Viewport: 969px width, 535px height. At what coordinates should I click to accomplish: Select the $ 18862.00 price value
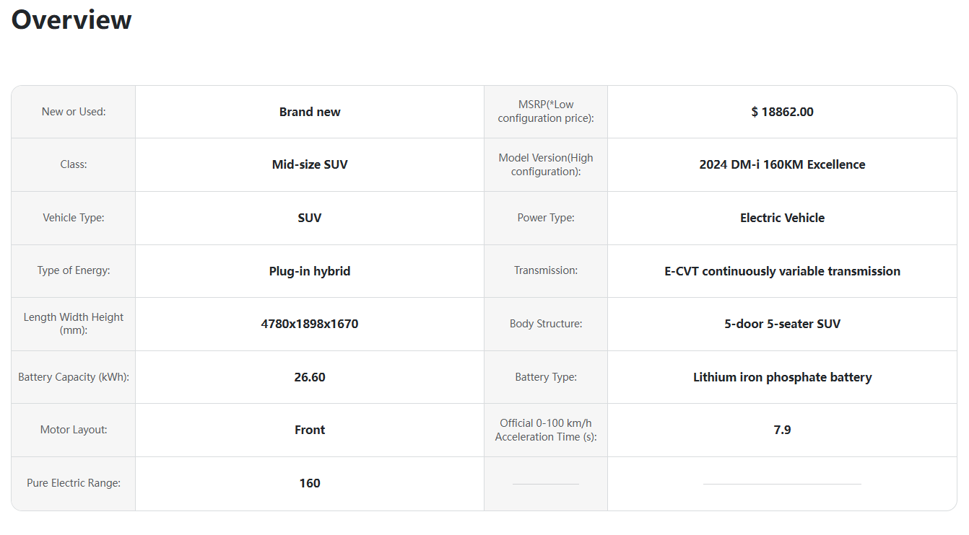782,112
